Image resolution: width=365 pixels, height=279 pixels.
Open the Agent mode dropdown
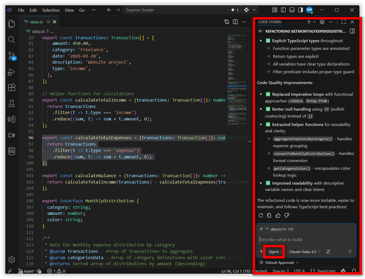(x=276, y=252)
